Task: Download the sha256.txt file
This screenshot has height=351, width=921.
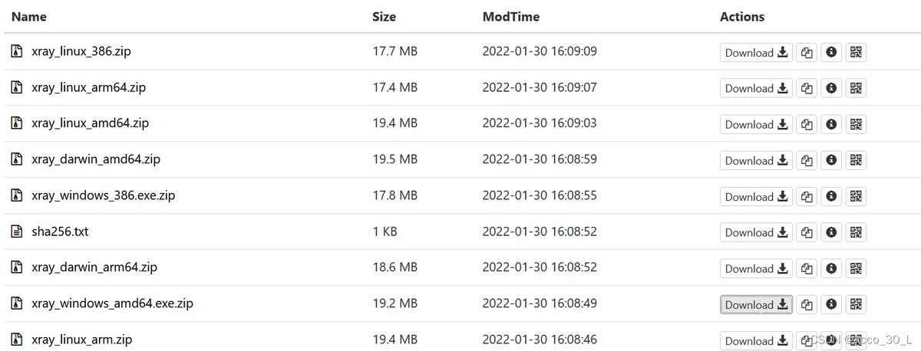Action: coord(756,232)
